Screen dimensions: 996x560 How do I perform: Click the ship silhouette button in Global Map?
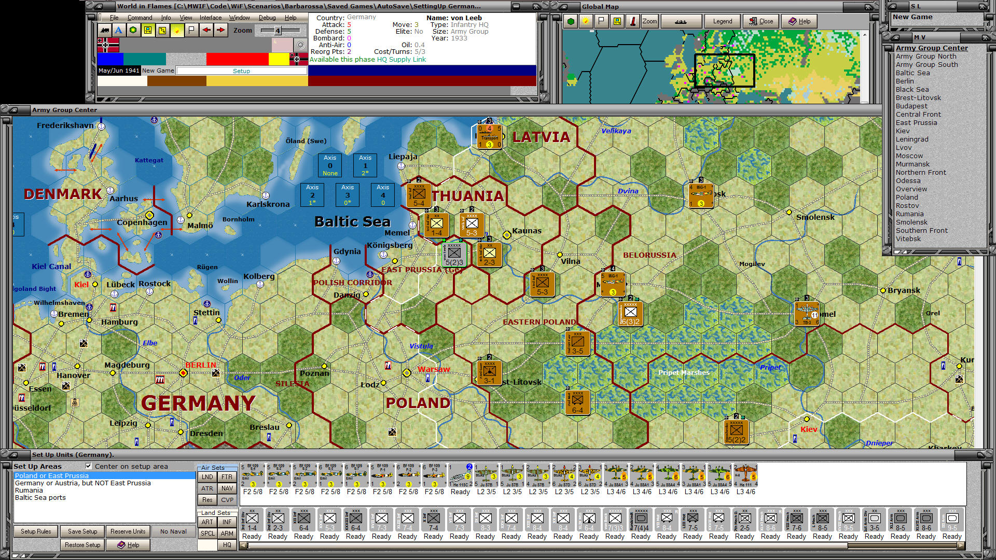point(681,21)
